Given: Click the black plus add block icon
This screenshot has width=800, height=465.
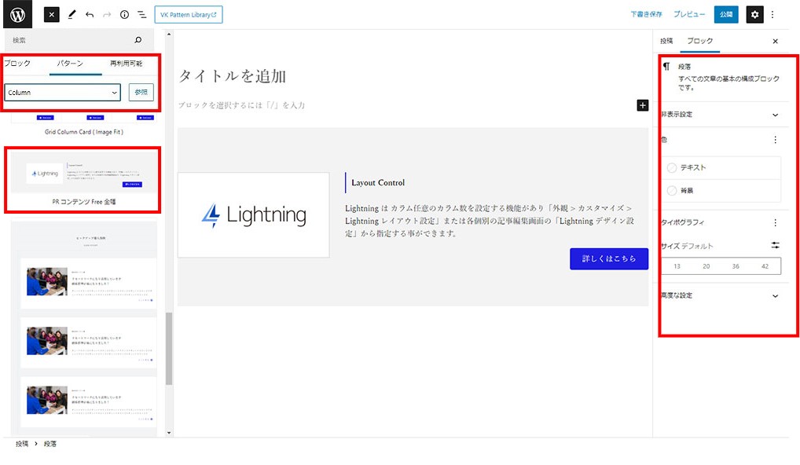Looking at the screenshot, I should [x=642, y=105].
